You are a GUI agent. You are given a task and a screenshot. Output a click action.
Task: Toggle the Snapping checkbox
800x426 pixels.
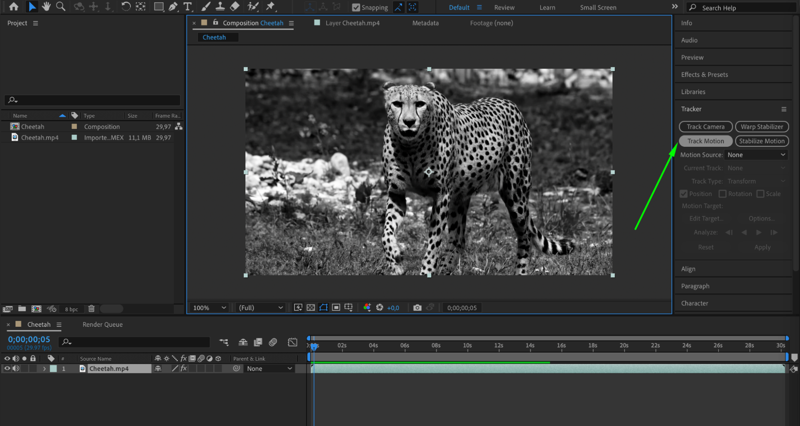click(356, 7)
